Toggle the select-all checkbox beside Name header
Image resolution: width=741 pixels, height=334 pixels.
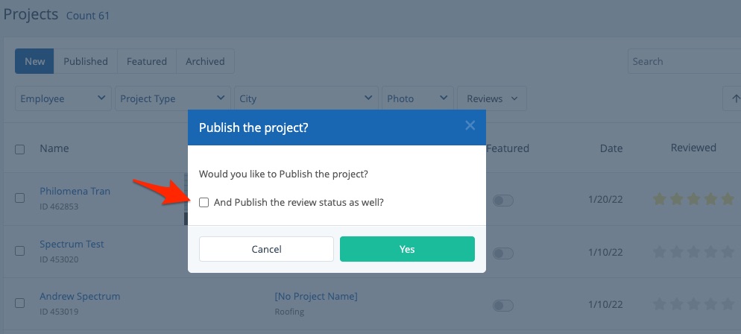(20, 149)
